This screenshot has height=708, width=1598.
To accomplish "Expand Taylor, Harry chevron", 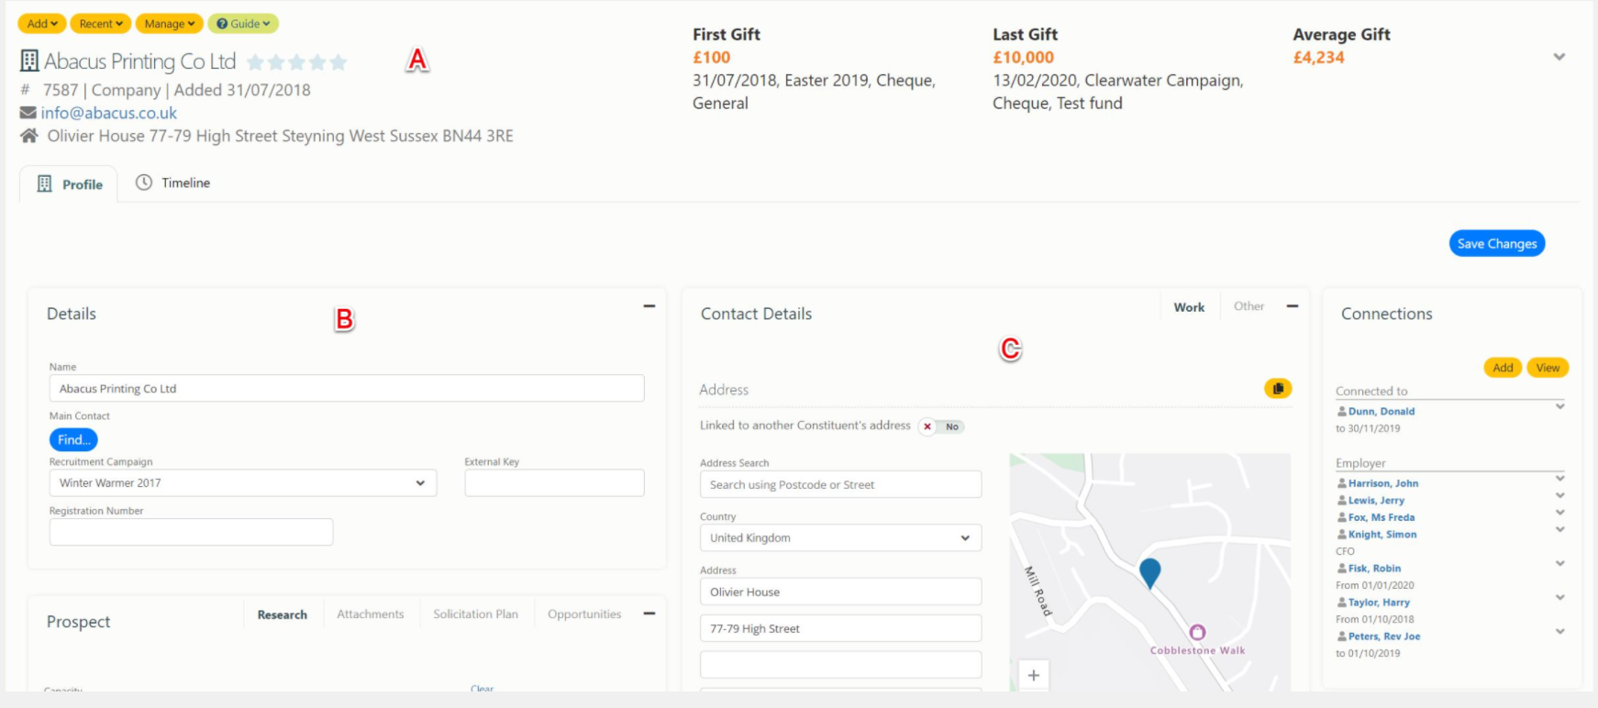I will point(1559,597).
